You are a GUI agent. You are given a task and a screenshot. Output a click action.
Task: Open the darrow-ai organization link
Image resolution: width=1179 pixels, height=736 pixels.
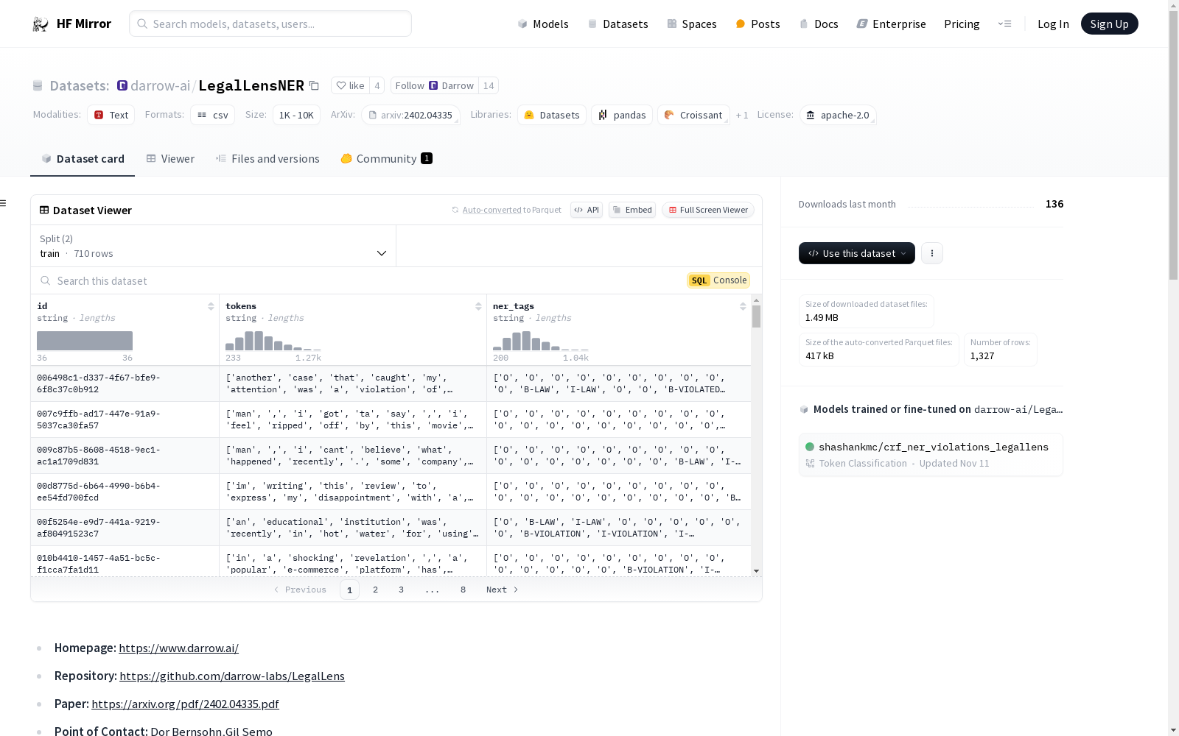pos(161,85)
